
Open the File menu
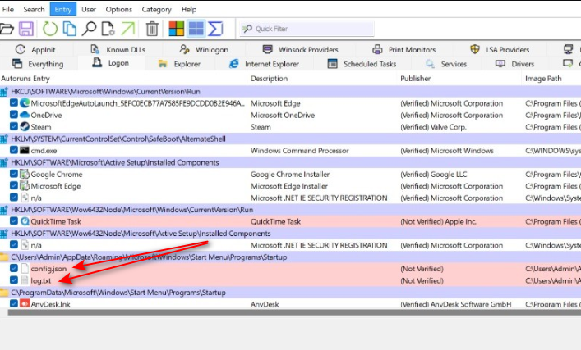(7, 9)
